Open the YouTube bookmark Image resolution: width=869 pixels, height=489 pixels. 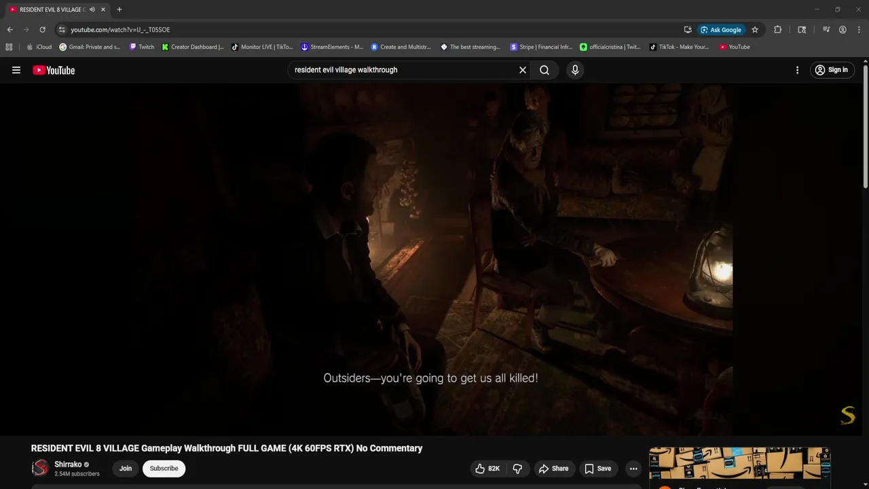(x=735, y=47)
